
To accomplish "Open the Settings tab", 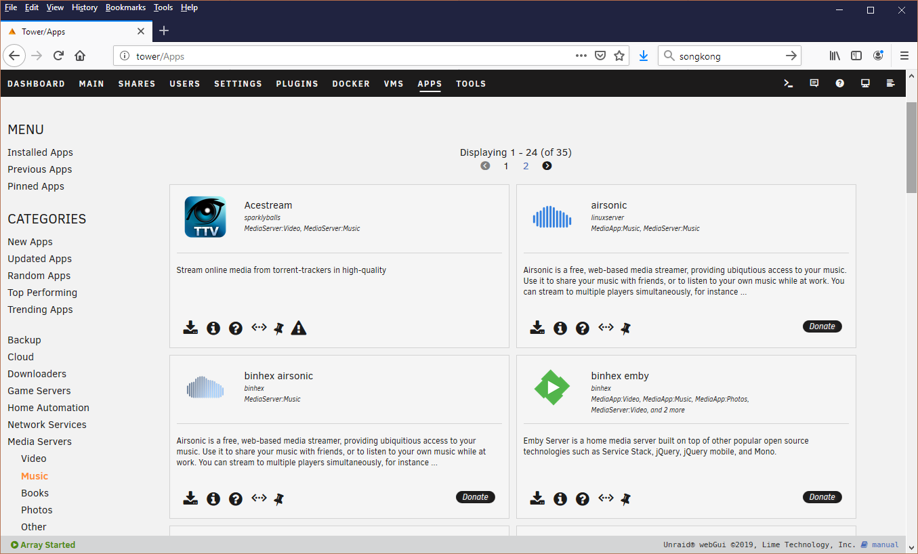I will click(x=238, y=84).
